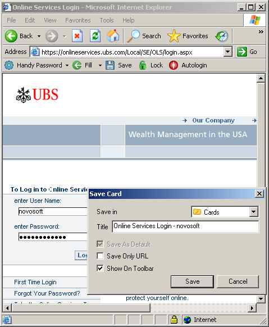This screenshot has height=327, width=269.
Task: Click the status bar page icon
Action: coord(7,320)
